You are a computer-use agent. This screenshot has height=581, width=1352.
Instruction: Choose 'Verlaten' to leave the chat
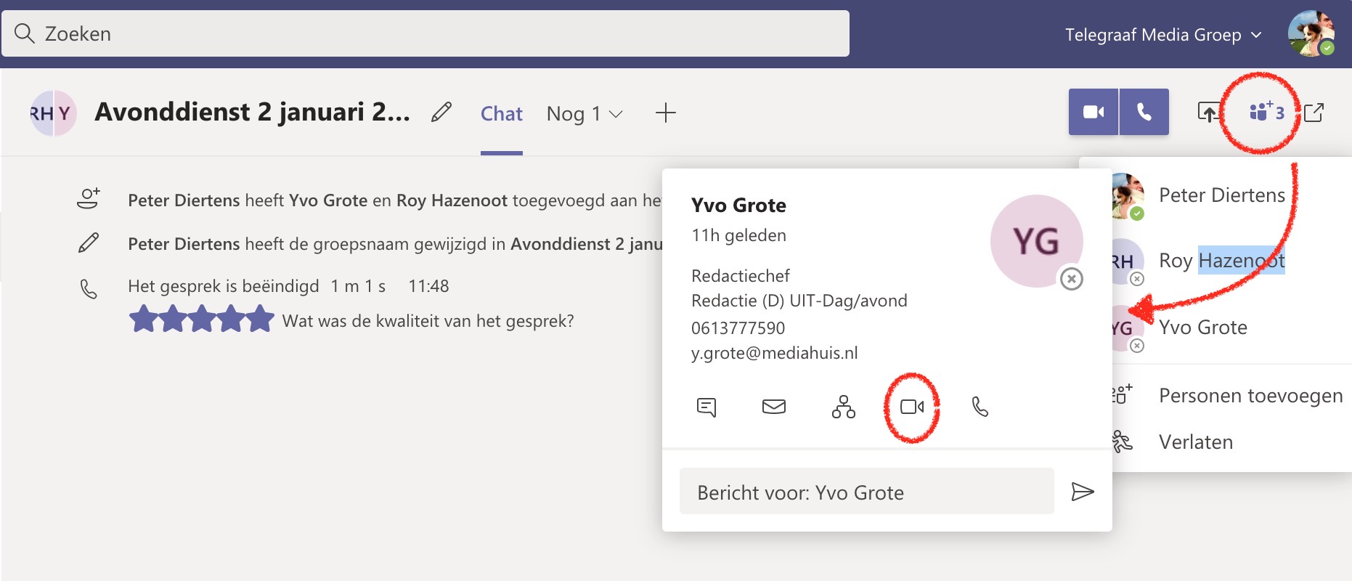pyautogui.click(x=1195, y=442)
